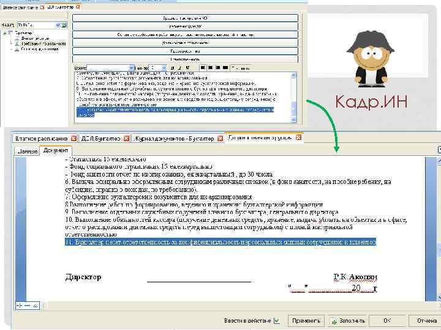Click the Ответственность section button
Viewport: 441px width, 330px height.
pyautogui.click(x=185, y=59)
